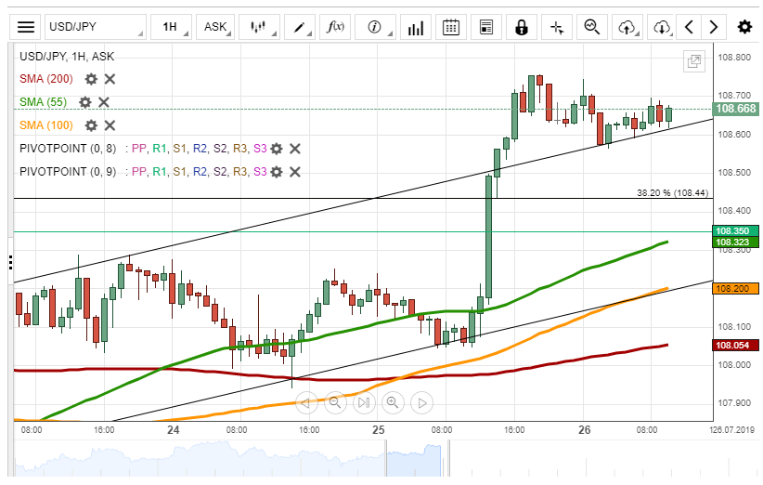763x485 pixels.
Task: Click the 108.200 SMA 100 price label
Action: point(735,289)
